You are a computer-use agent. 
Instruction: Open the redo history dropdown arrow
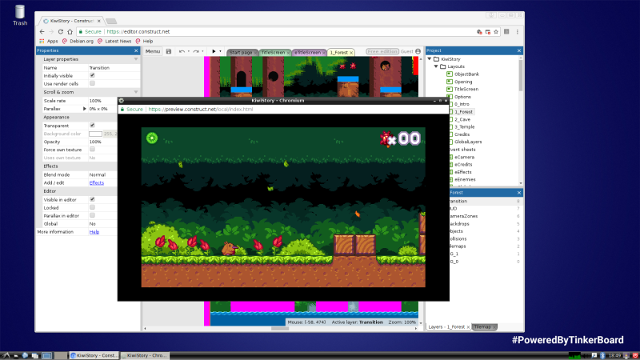point(202,51)
